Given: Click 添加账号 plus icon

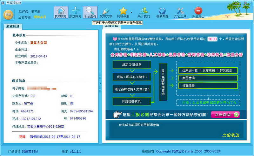Looking at the screenshot, I should (x=75, y=12).
